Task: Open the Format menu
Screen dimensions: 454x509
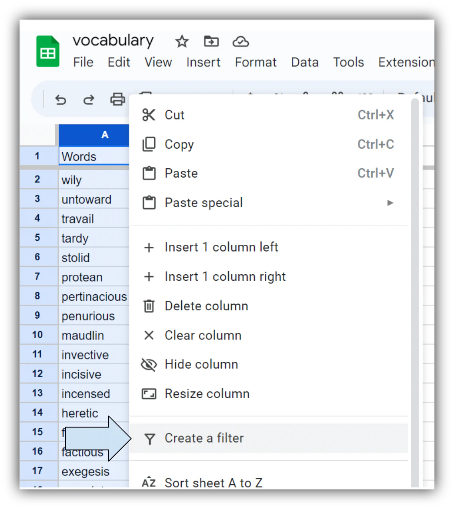Action: coord(256,62)
